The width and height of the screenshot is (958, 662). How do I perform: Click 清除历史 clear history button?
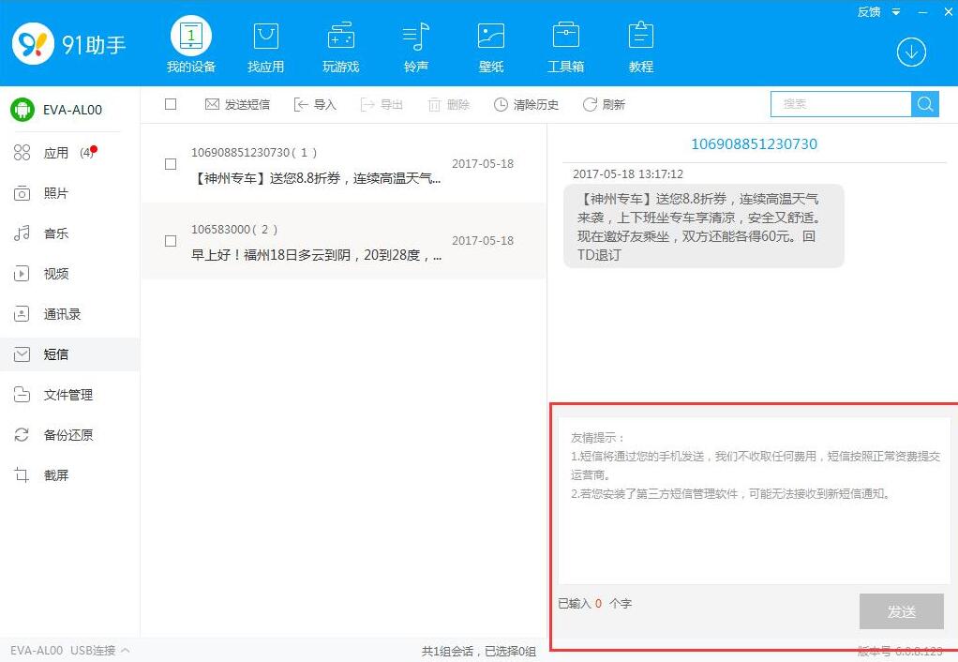(x=526, y=104)
